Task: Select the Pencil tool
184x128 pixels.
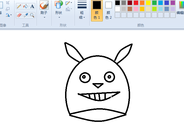Action: [19, 6]
